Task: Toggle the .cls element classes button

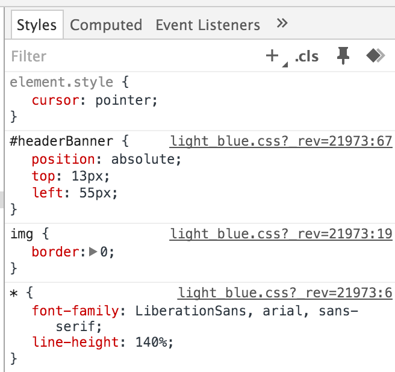Action: pos(306,57)
